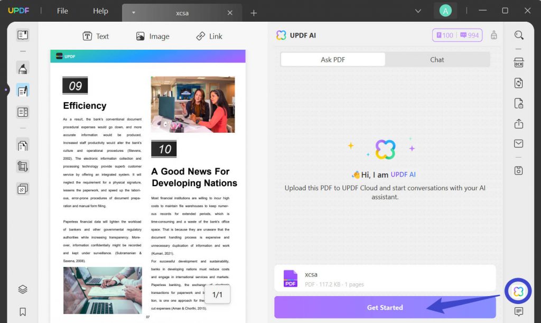The width and height of the screenshot is (541, 323).
Task: Select the Image editing tab
Action: 152,36
